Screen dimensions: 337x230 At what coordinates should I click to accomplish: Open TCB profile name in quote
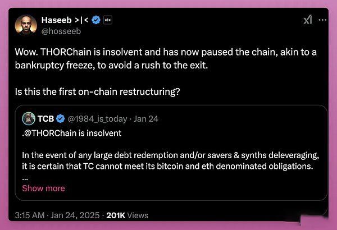click(x=46, y=119)
